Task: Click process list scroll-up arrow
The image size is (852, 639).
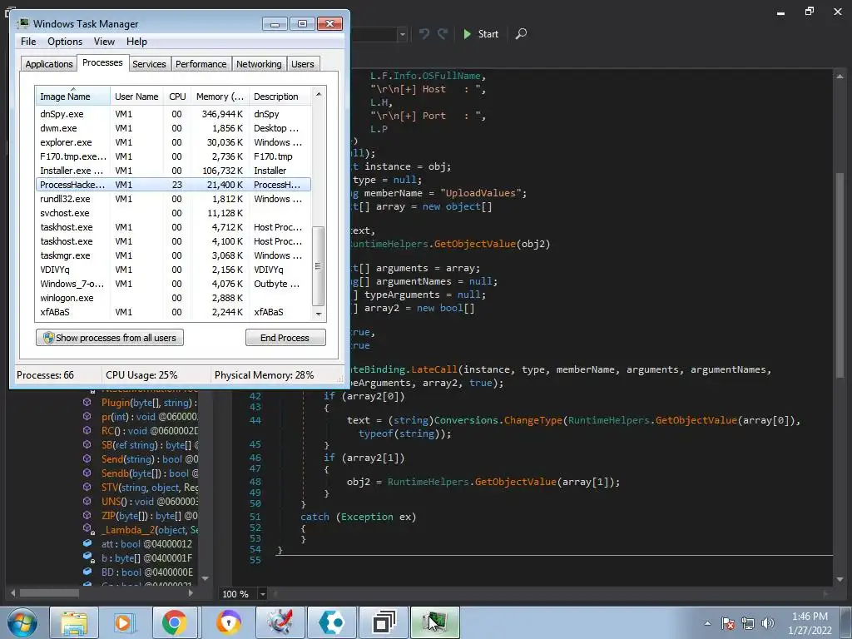Action: [319, 94]
